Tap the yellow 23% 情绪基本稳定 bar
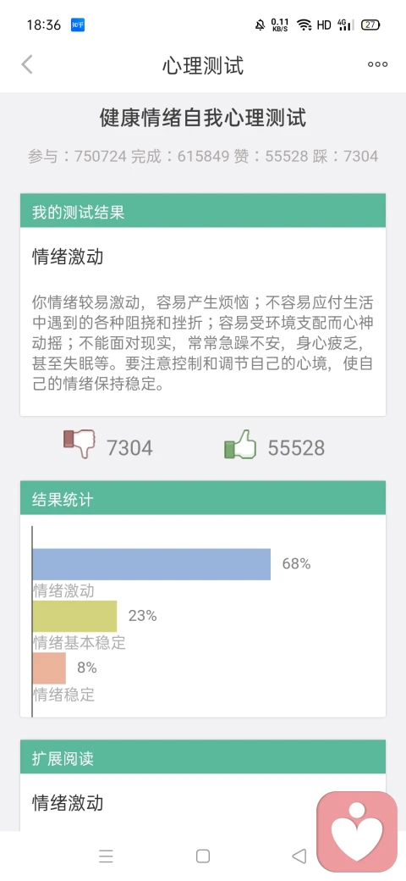Screen dimensions: 406x881 click(x=74, y=617)
